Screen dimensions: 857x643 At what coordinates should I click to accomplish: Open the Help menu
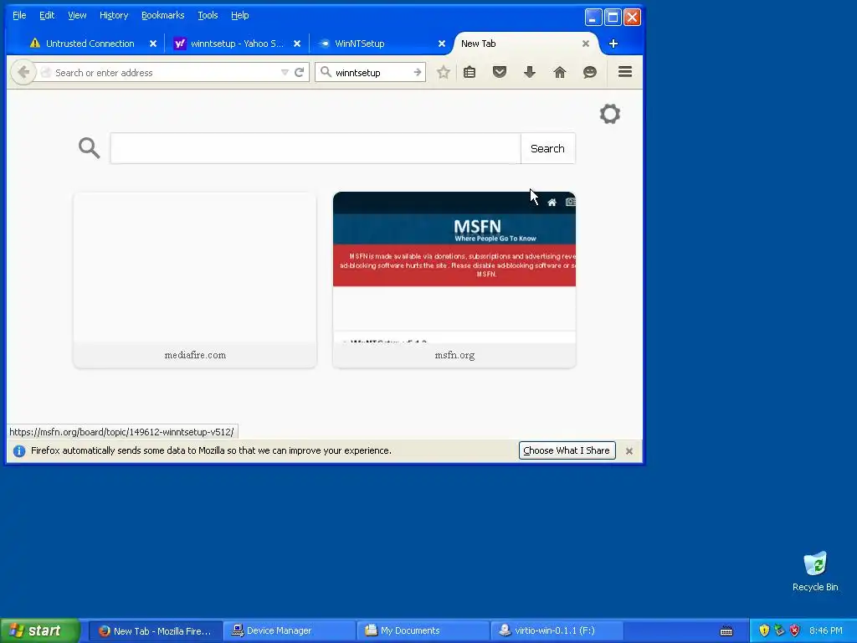240,15
